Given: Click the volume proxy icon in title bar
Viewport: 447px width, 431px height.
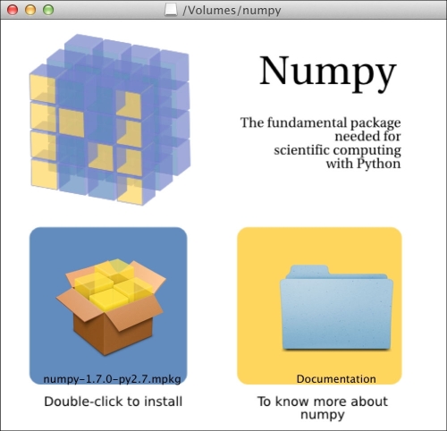Looking at the screenshot, I should click(x=171, y=10).
